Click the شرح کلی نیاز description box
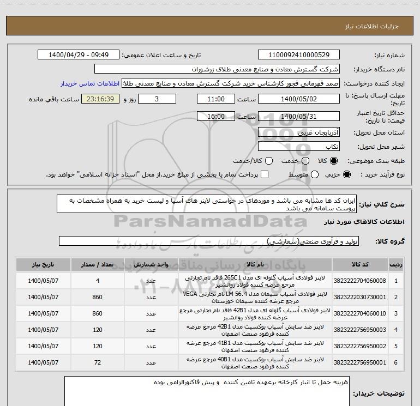The height and width of the screenshot is (406, 420). tap(207, 204)
